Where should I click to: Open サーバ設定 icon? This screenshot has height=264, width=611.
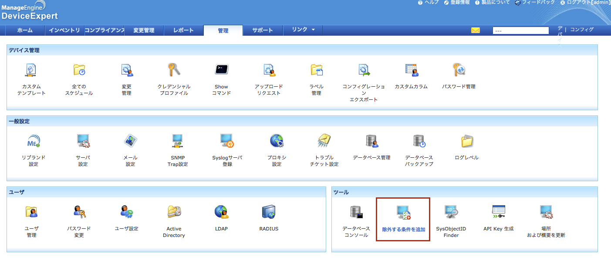point(83,141)
